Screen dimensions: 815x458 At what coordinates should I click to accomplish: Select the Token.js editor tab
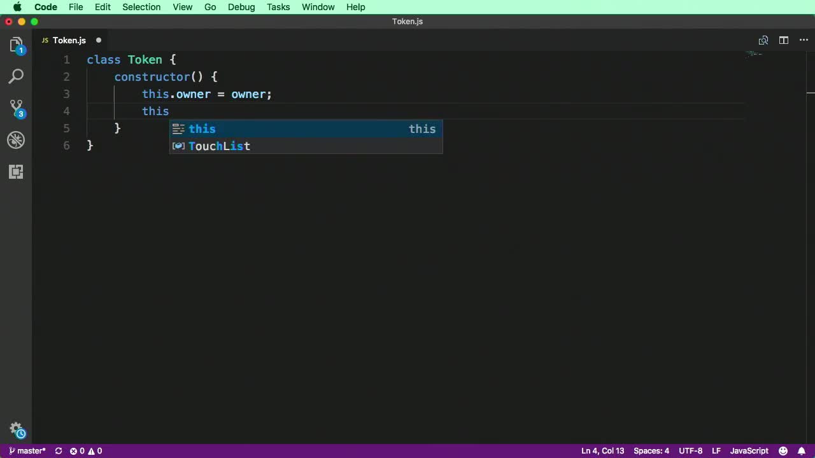[69, 40]
